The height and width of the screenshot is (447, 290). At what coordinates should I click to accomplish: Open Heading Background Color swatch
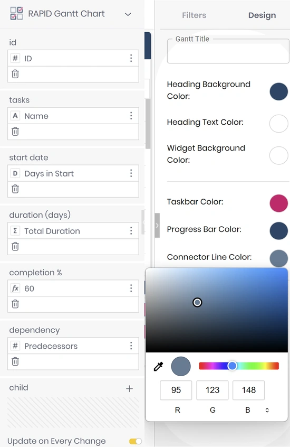278,91
